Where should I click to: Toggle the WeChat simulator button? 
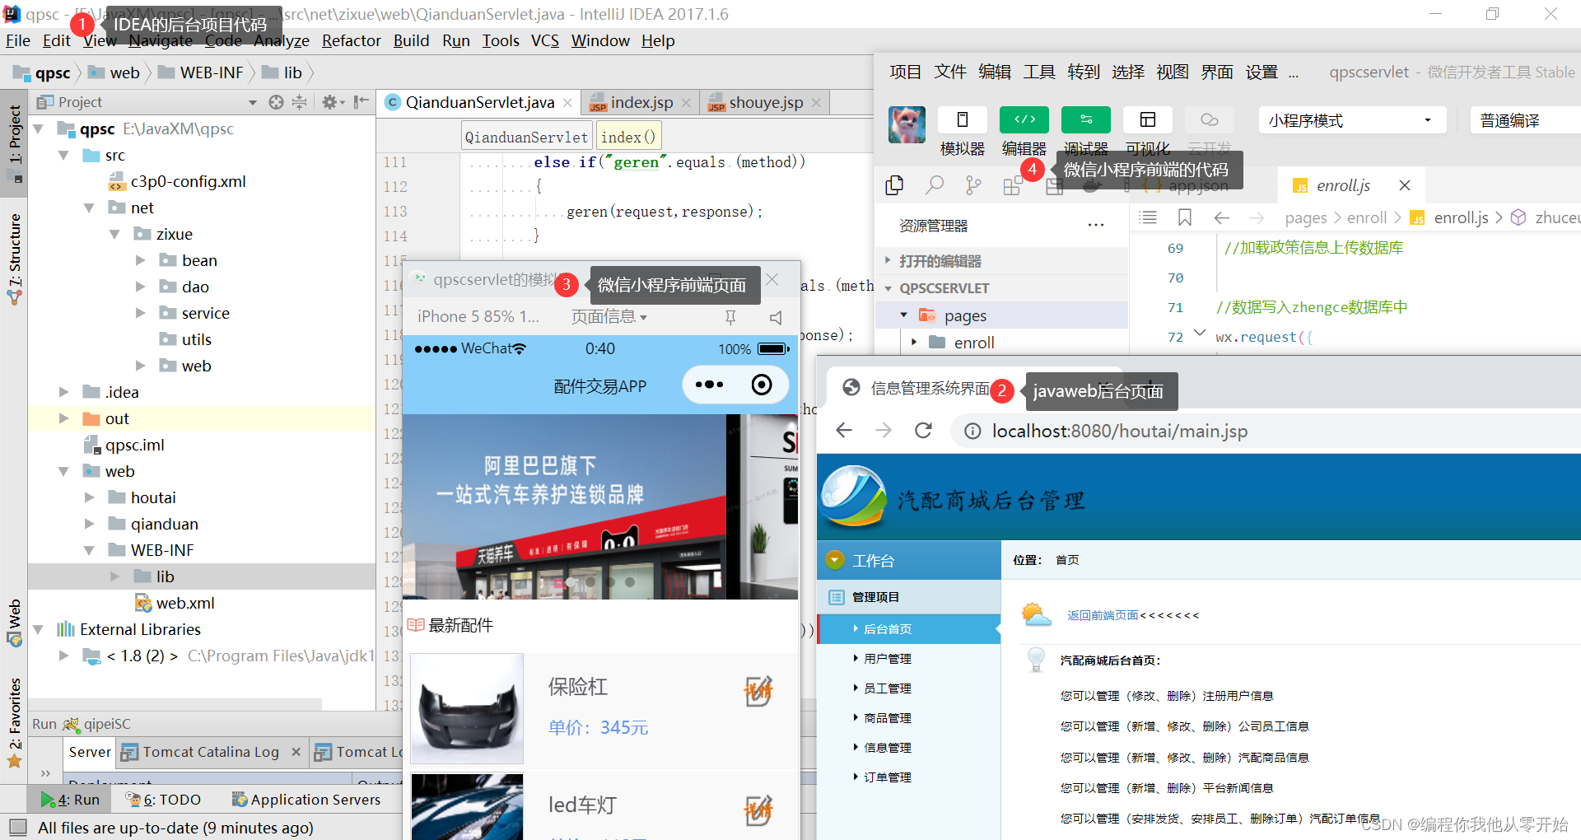coord(962,120)
